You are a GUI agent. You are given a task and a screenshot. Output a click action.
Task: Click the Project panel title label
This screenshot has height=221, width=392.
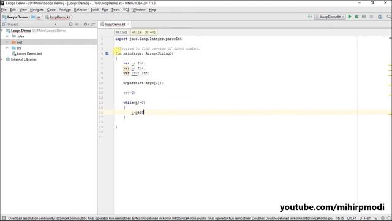(12, 25)
